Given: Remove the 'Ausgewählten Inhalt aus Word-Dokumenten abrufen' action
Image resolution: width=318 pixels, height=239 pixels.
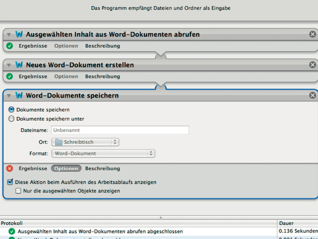Looking at the screenshot, I should [x=313, y=34].
